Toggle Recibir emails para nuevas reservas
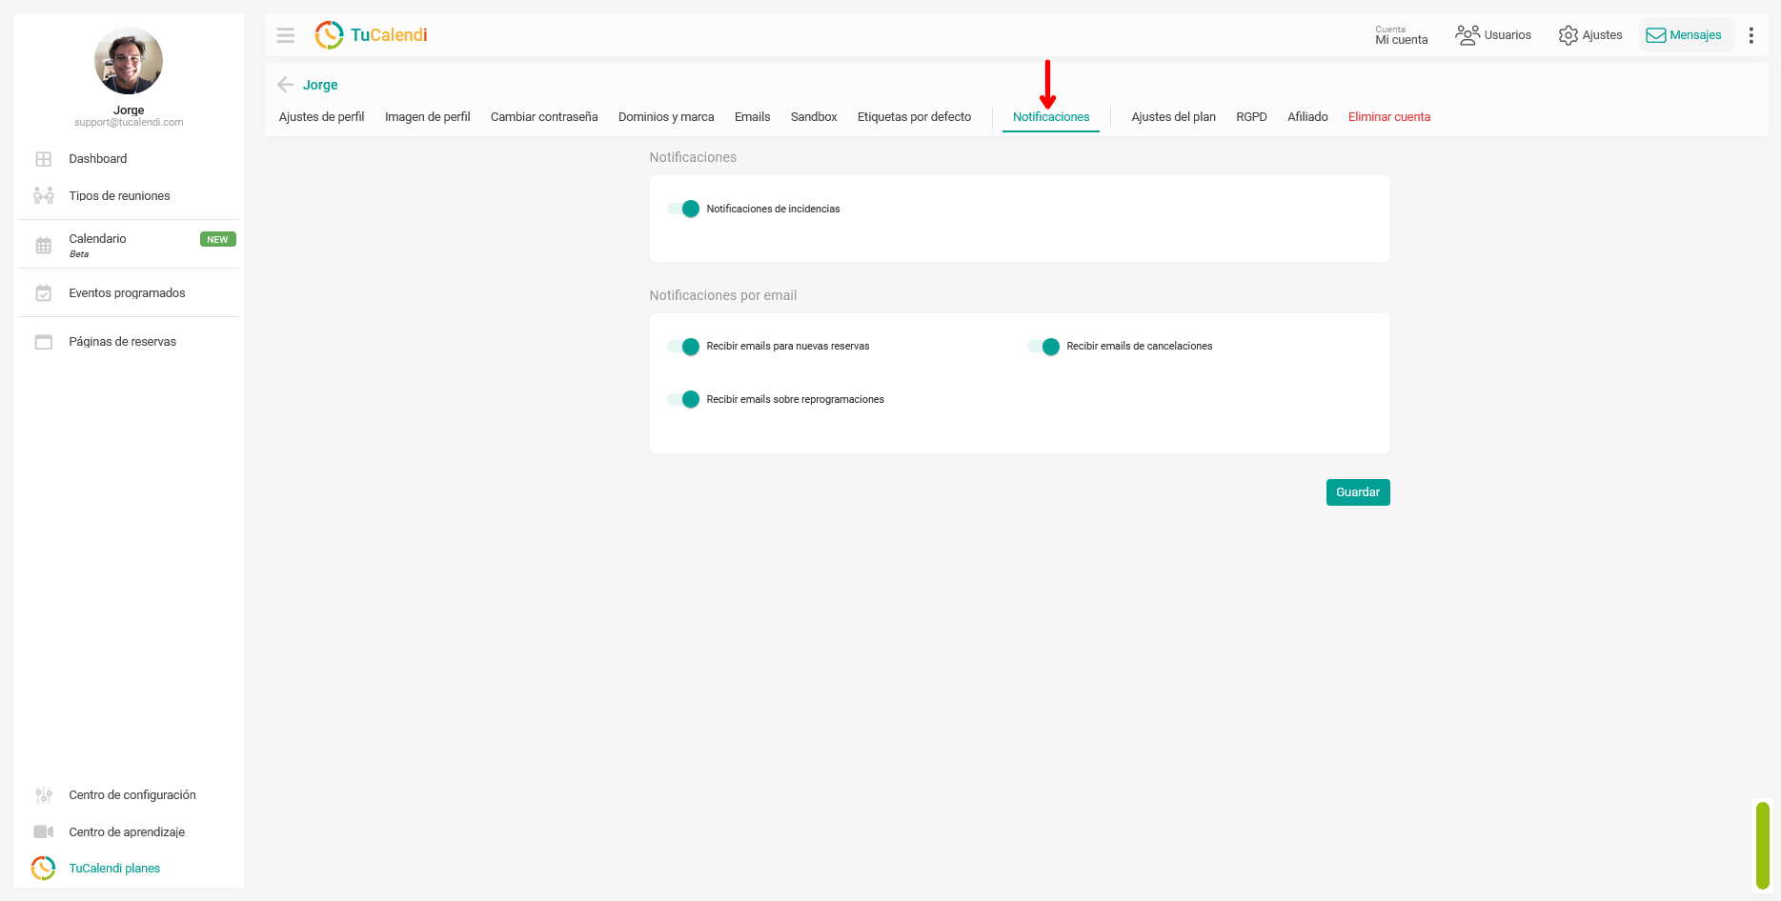The image size is (1781, 901). click(x=683, y=347)
